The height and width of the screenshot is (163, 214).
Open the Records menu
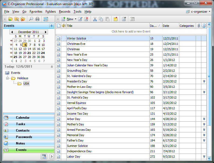[65, 12]
